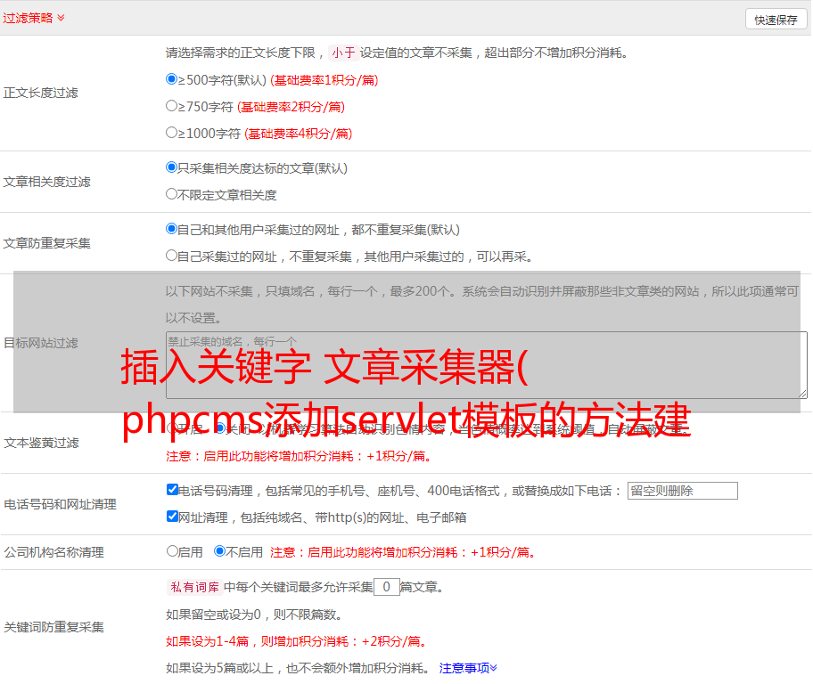The width and height of the screenshot is (813, 684).
Task: Click the 留空则删除 replacement phone field
Action: pos(682,491)
